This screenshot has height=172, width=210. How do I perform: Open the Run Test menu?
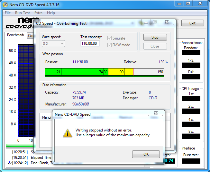click(23, 13)
